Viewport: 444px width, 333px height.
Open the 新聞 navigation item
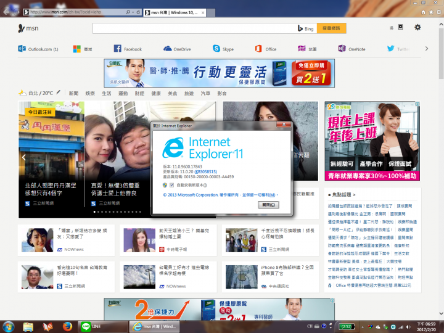73,94
